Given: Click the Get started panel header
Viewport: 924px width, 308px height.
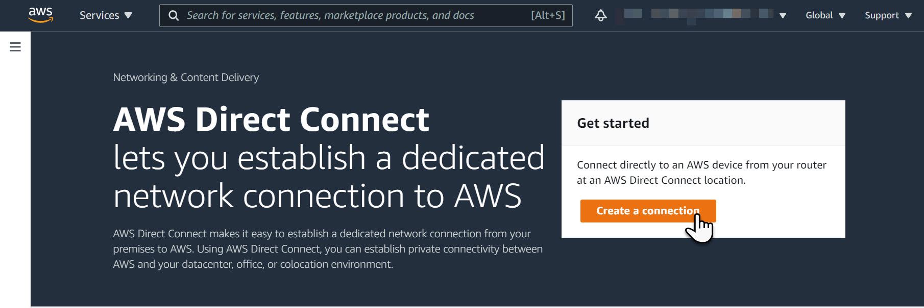Looking at the screenshot, I should [703, 123].
